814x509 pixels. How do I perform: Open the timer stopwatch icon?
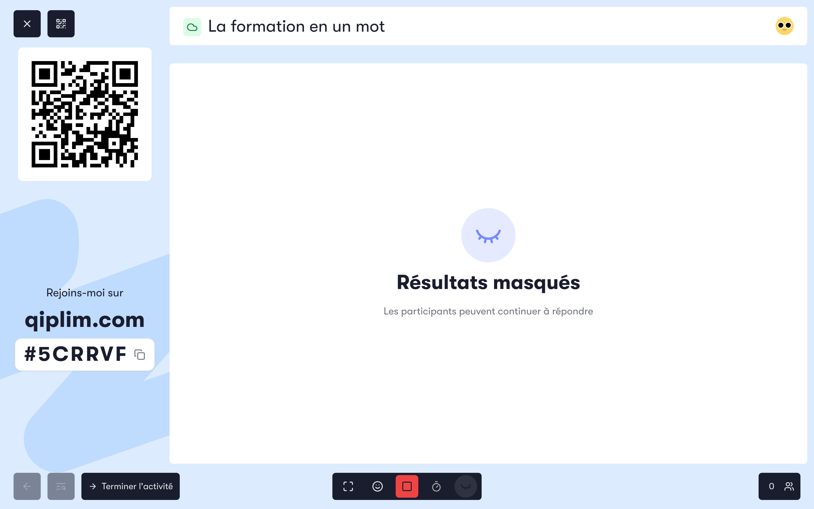tap(436, 486)
